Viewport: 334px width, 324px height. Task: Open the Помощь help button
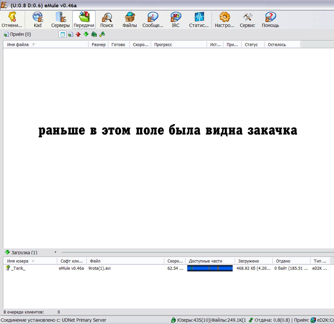(270, 19)
